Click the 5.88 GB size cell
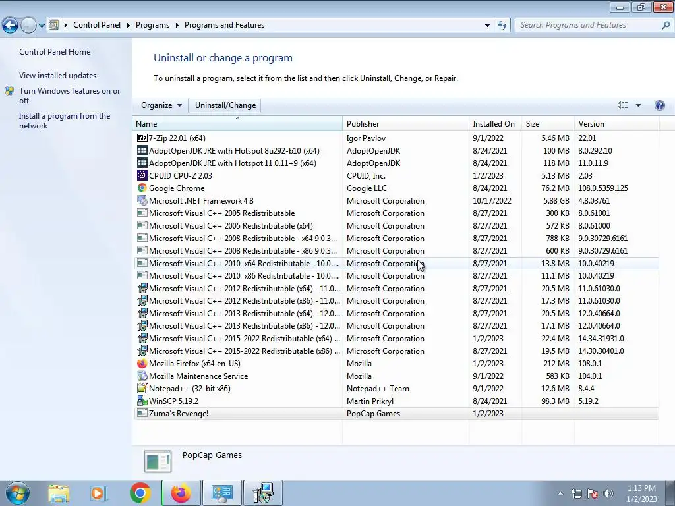The height and width of the screenshot is (506, 675). pos(556,201)
